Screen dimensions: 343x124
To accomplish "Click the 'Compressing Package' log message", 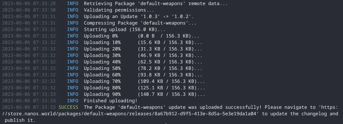I will 140,23.
